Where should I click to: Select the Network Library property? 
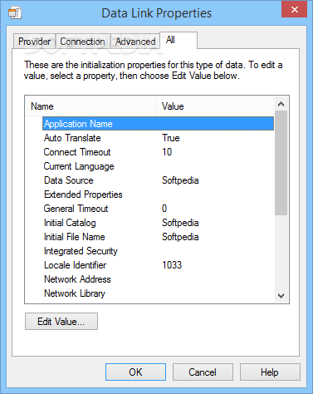tap(75, 293)
